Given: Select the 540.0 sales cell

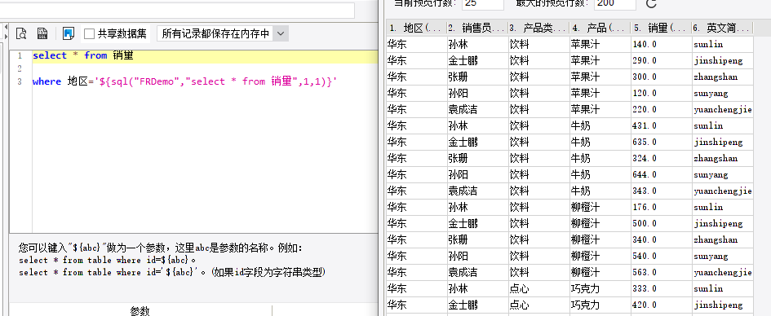Looking at the screenshot, I should click(x=661, y=256).
